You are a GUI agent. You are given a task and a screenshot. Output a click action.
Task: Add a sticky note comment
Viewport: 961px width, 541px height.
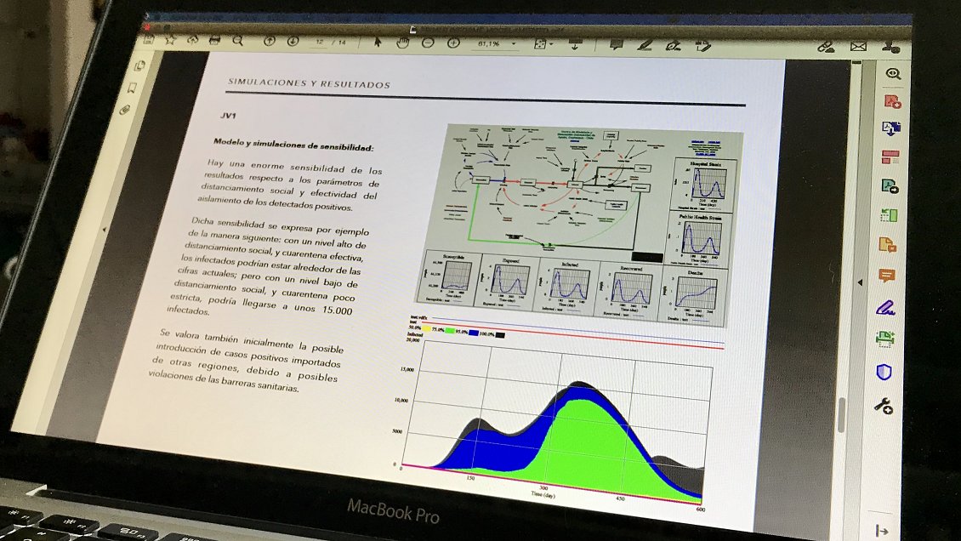tap(617, 45)
